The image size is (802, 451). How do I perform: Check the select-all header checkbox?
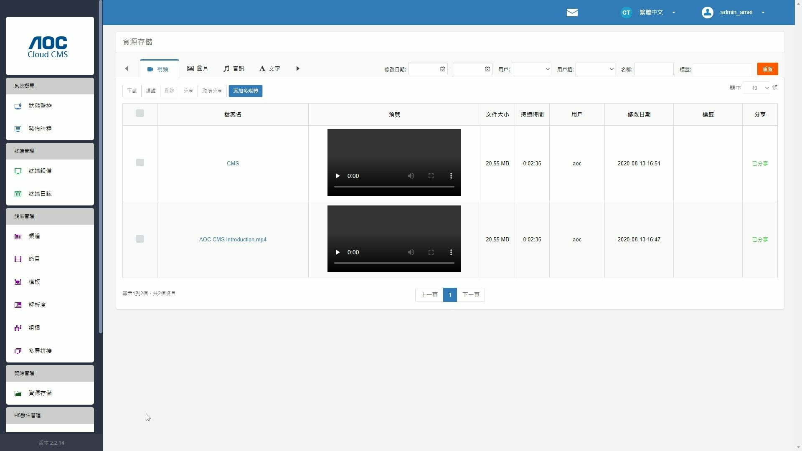coord(140,113)
